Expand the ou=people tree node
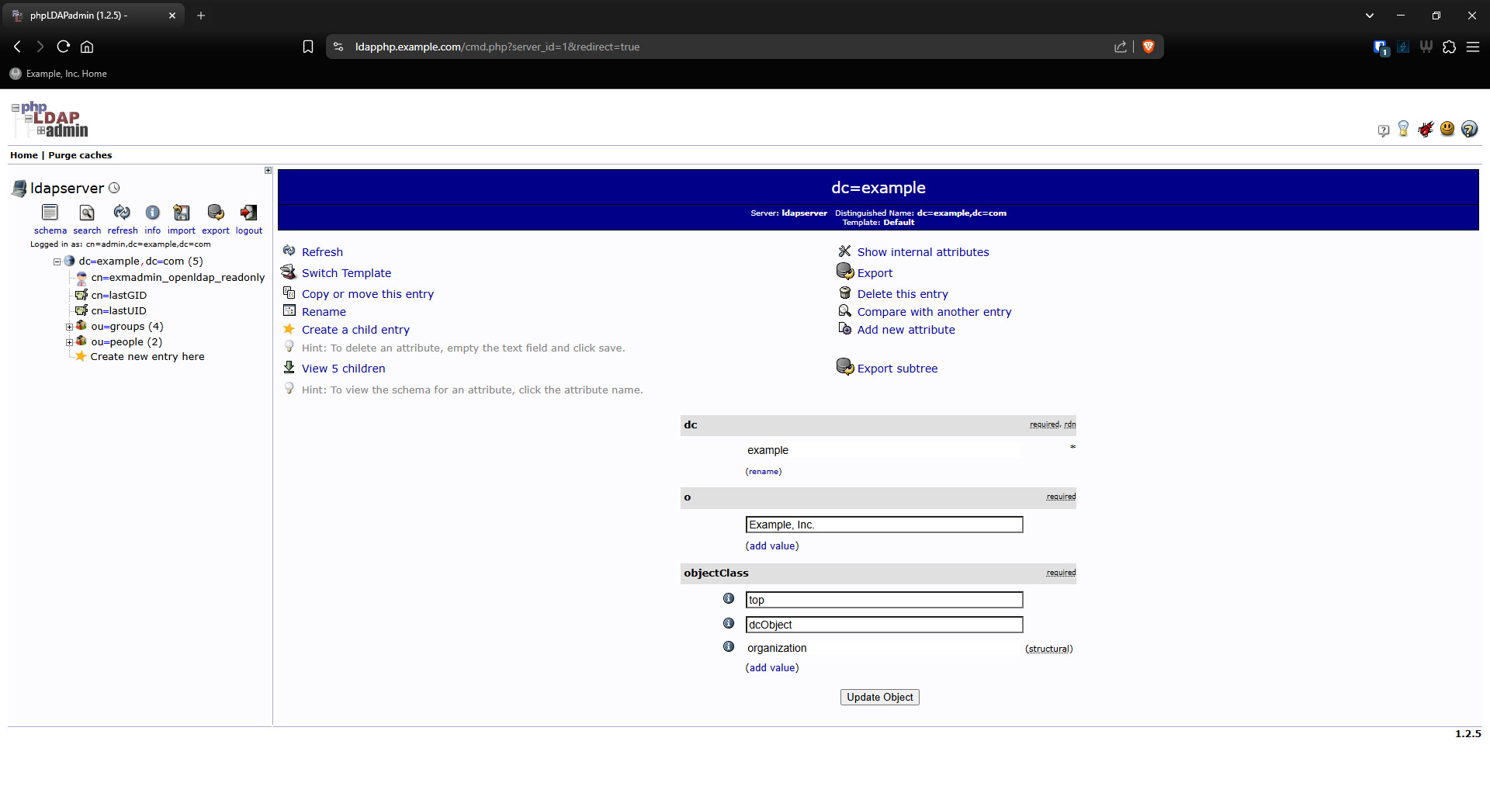 [69, 342]
